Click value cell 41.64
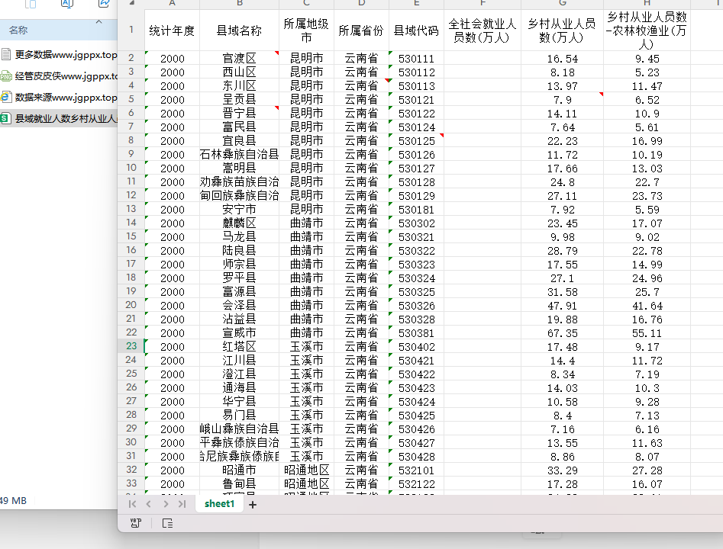 pos(647,305)
